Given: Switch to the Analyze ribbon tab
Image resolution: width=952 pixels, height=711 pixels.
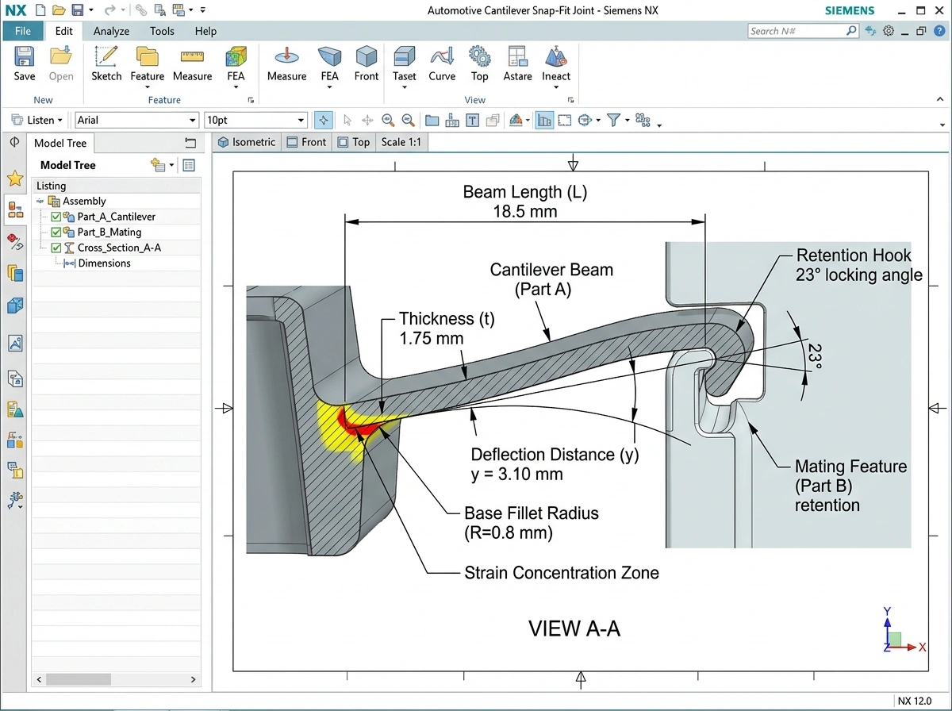Looking at the screenshot, I should (111, 31).
